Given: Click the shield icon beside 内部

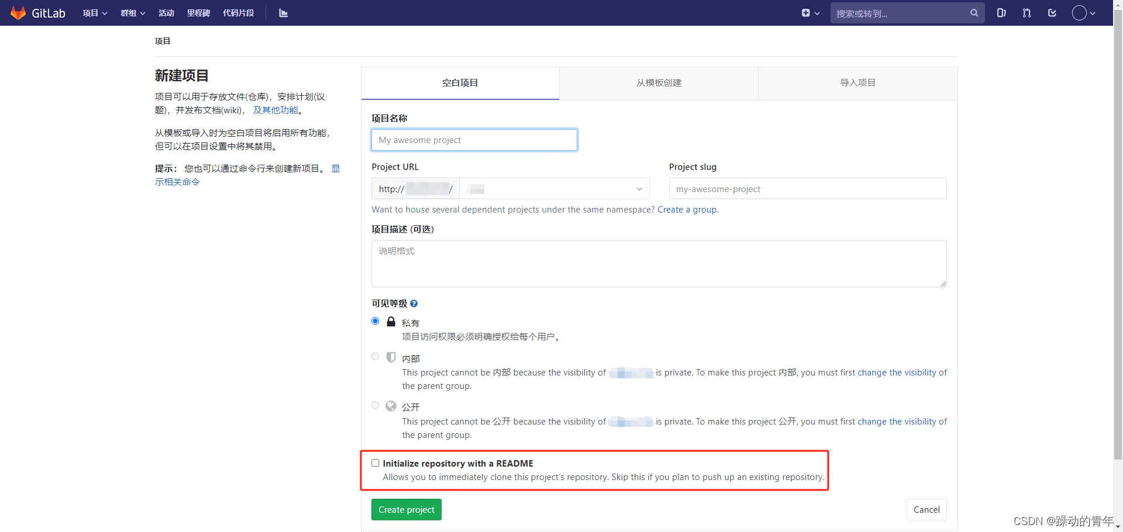Looking at the screenshot, I should click(391, 357).
